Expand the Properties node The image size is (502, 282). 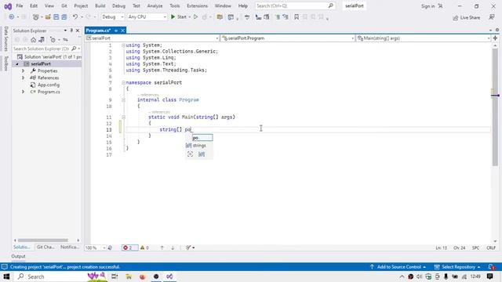(x=23, y=70)
